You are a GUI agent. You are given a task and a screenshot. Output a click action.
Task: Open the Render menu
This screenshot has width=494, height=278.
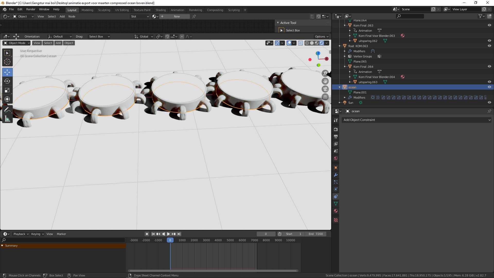(x=31, y=9)
